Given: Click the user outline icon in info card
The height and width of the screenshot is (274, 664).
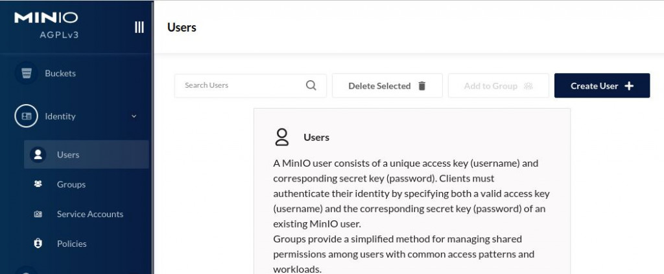Looking at the screenshot, I should 282,137.
